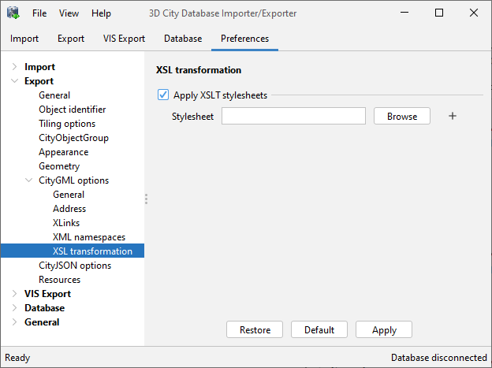Screen dimensions: 492x368
Task: Click the Restore button
Action: point(255,329)
